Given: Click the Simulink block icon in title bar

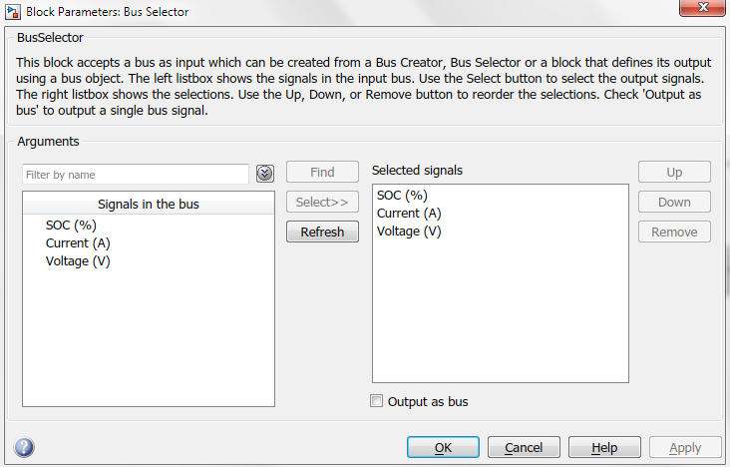Looking at the screenshot, I should pyautogui.click(x=13, y=12).
